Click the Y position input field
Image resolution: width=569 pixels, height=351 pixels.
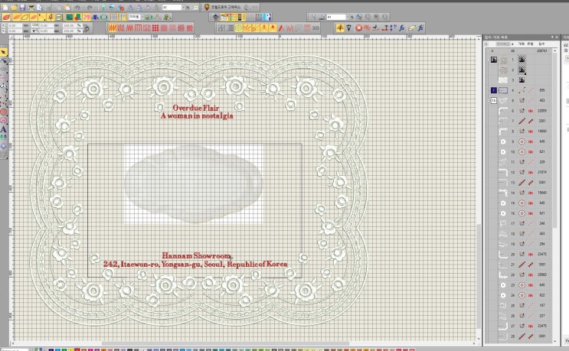(x=15, y=31)
